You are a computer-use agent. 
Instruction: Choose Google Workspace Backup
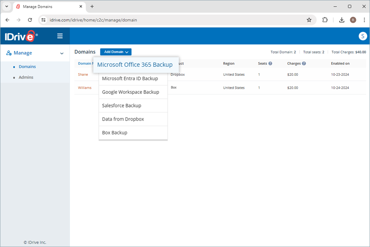(x=133, y=92)
